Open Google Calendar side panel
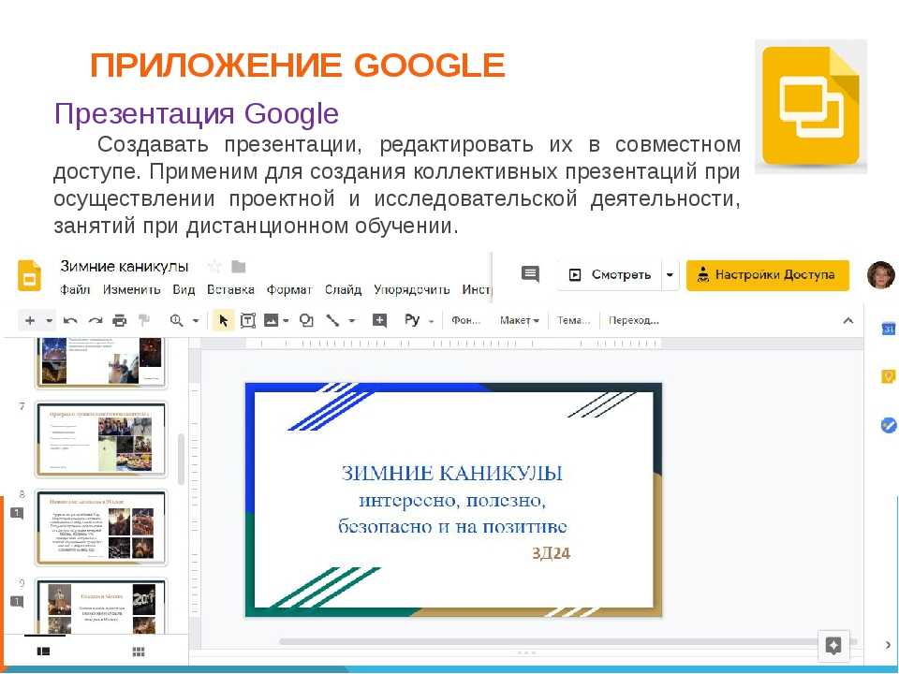The image size is (899, 674). coord(888,329)
